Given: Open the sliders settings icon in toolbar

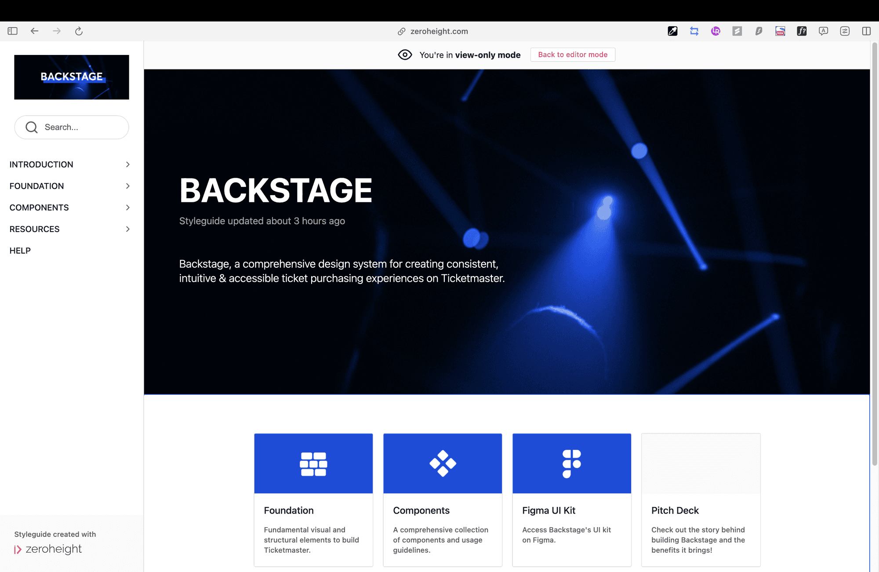Looking at the screenshot, I should click(845, 31).
